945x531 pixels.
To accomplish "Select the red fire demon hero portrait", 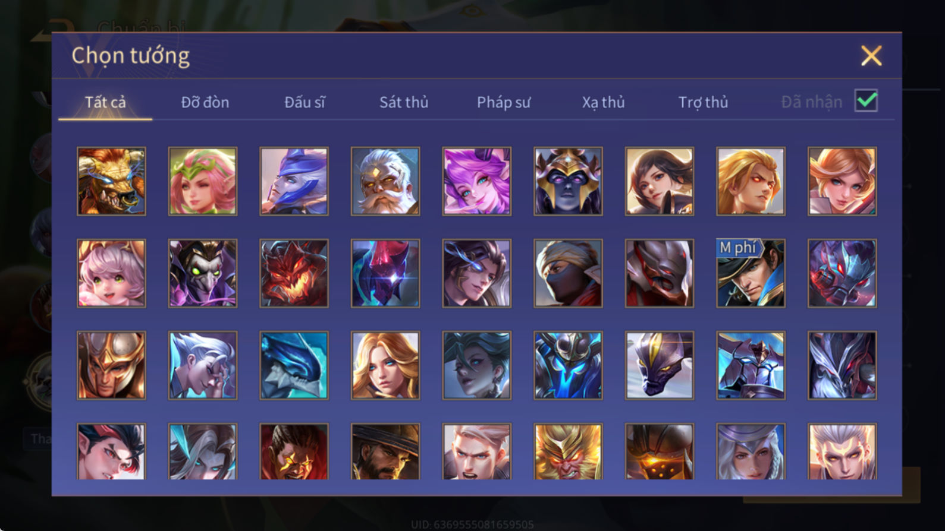I will pyautogui.click(x=294, y=273).
